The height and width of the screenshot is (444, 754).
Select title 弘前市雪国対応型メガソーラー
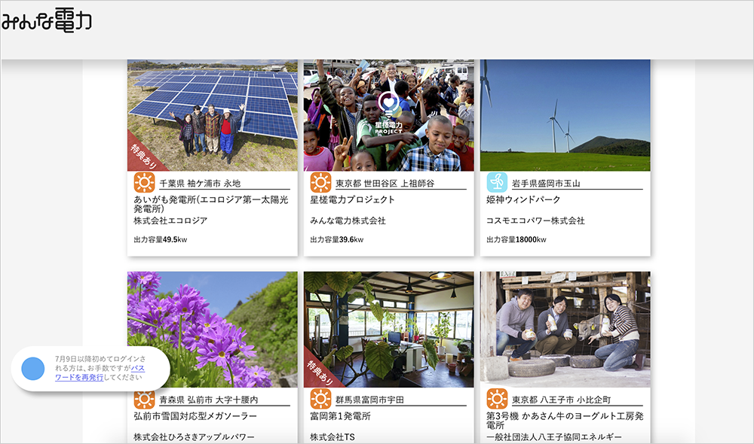tap(195, 416)
